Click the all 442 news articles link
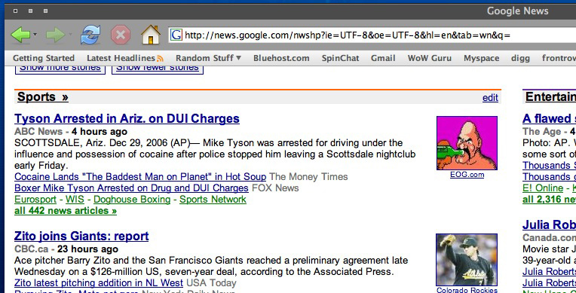The width and height of the screenshot is (576, 293). click(66, 211)
